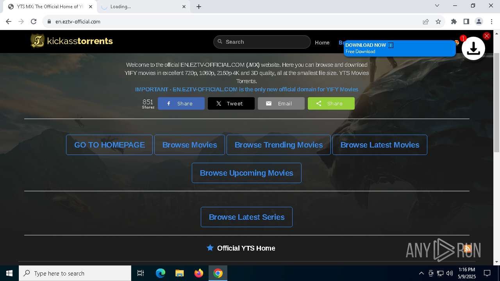
Task: Click the taskbar search box
Action: click(75, 273)
